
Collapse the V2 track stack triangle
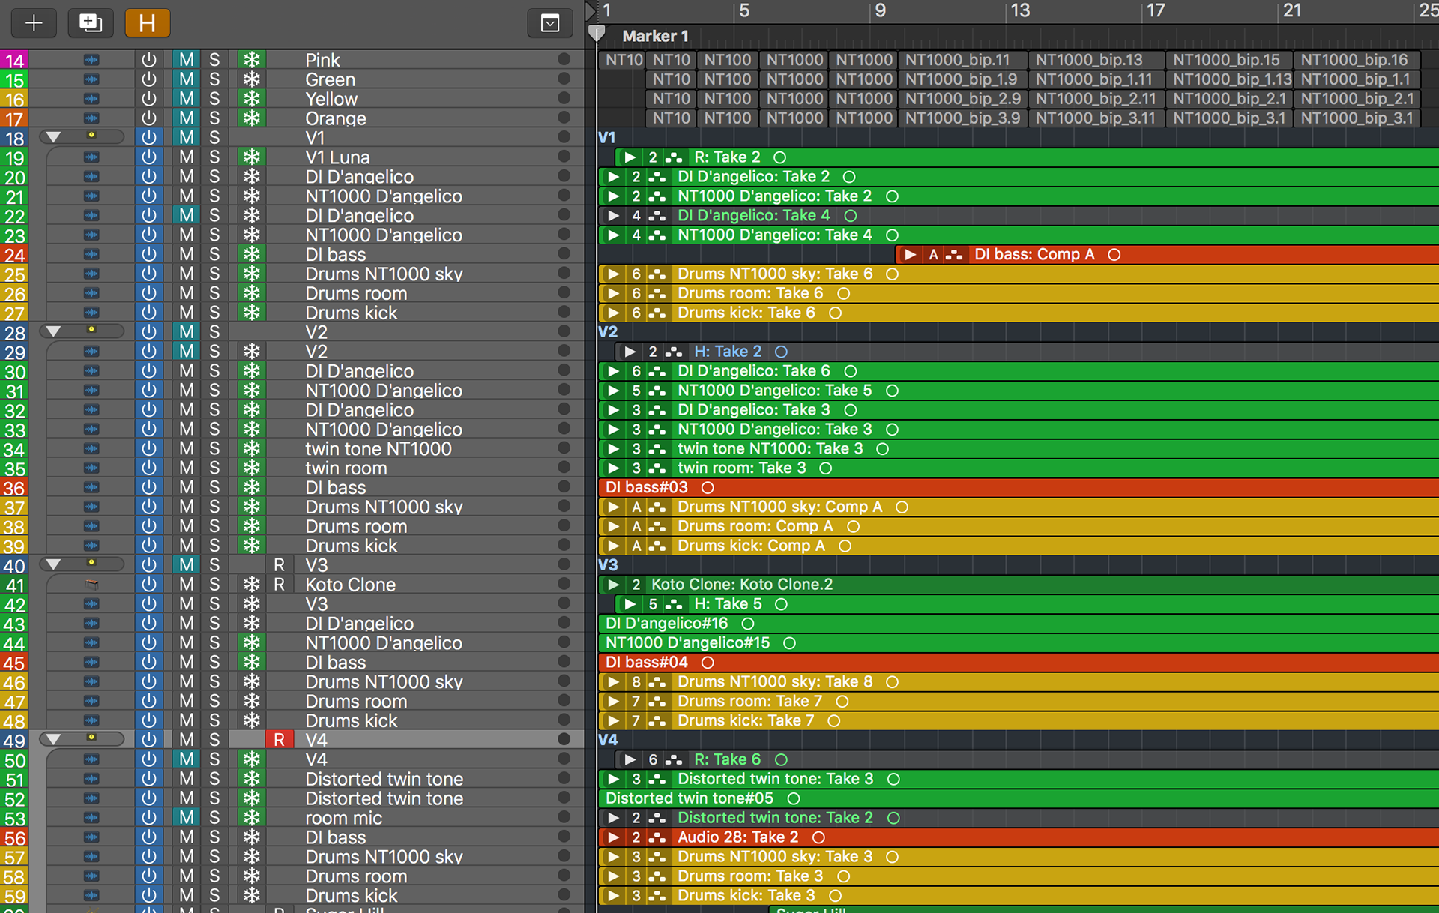point(53,331)
